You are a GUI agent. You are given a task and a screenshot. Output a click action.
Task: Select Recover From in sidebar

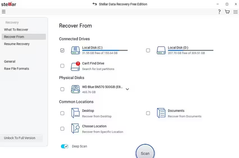click(24, 37)
